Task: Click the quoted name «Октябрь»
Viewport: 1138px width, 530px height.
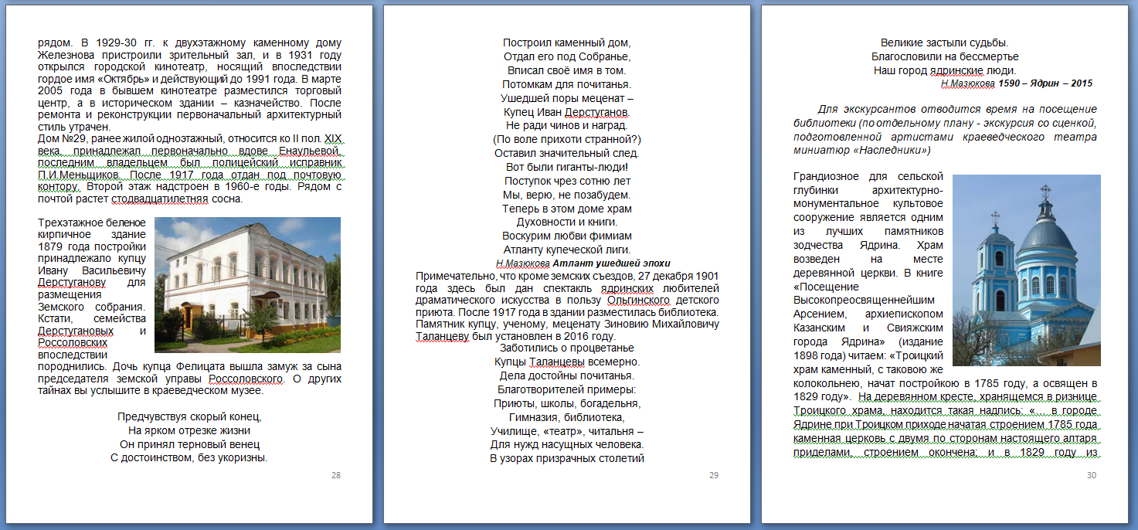Action: (x=125, y=80)
